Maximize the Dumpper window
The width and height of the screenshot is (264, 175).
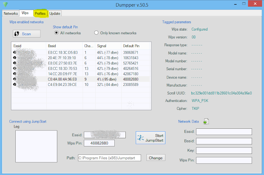[244, 4]
